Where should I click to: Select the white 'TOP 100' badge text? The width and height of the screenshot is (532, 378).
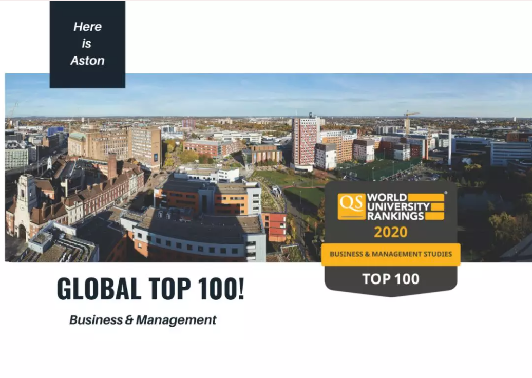pos(391,279)
